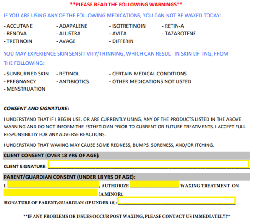Click the 'contact us immediately' notice at bottom

coord(127,216)
